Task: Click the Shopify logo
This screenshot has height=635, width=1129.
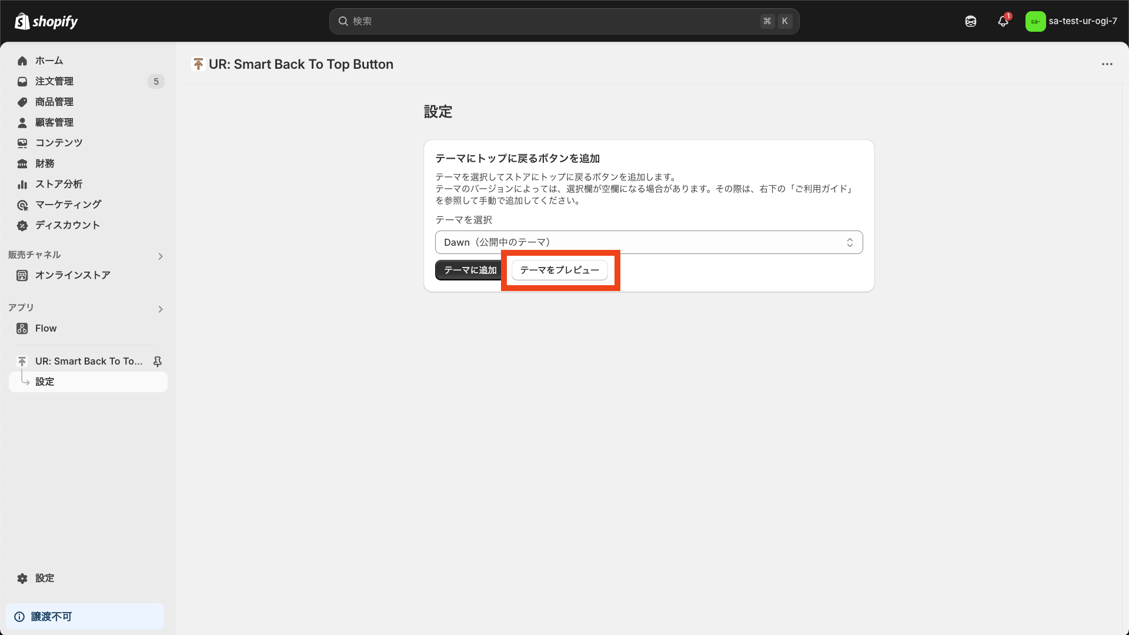Action: 46,21
